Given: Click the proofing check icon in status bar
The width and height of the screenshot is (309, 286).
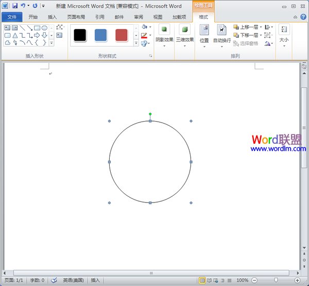Looking at the screenshot, I should [x=54, y=280].
